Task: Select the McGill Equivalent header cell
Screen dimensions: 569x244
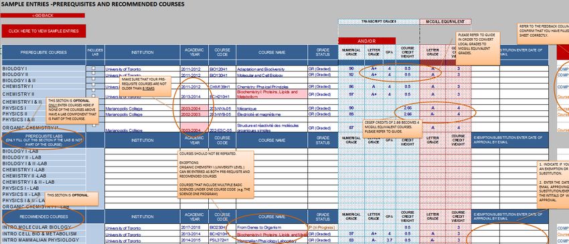Action: tap(445, 22)
